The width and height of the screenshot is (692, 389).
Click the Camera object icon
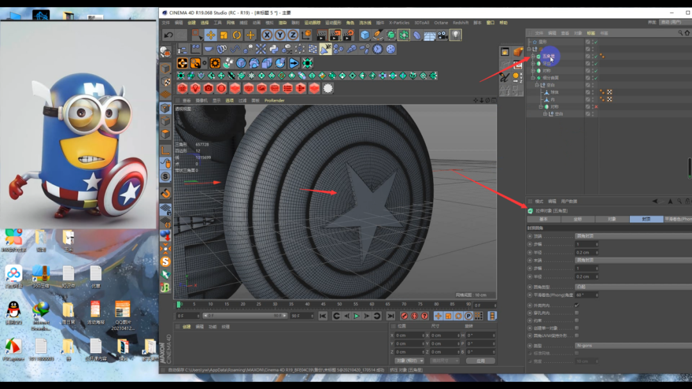click(442, 35)
